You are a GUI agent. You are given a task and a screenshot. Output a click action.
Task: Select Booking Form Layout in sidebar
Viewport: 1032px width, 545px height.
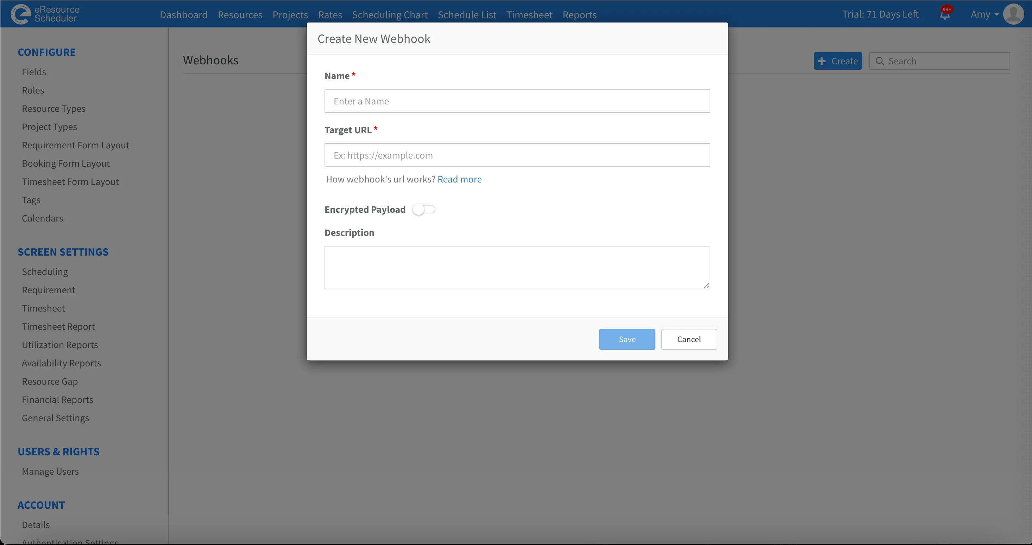66,163
